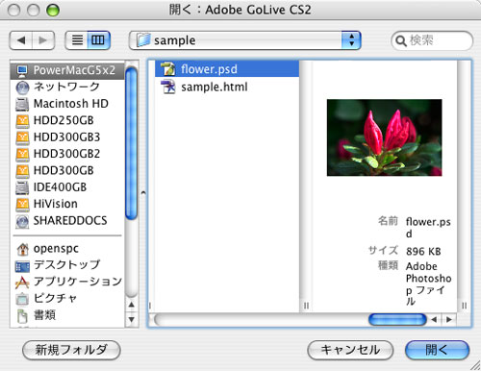Click the 896 KB size value
The image size is (481, 371).
tap(423, 251)
